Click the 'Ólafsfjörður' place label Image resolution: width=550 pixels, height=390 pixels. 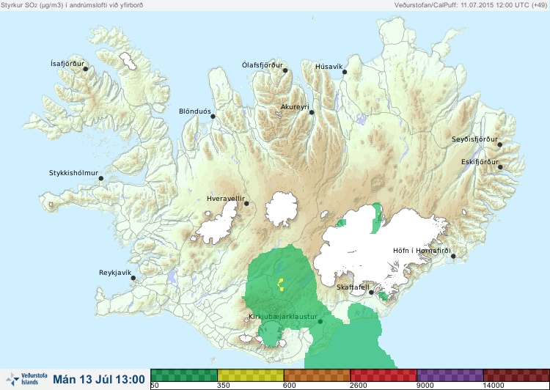click(x=263, y=65)
